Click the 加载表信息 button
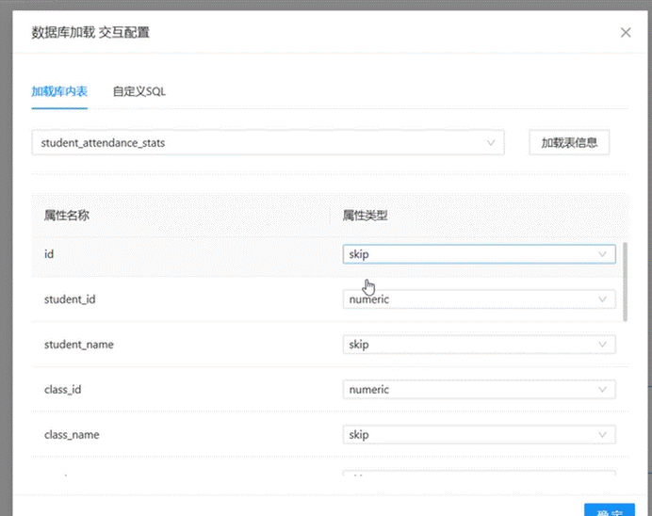Image resolution: width=652 pixels, height=516 pixels. pyautogui.click(x=569, y=142)
